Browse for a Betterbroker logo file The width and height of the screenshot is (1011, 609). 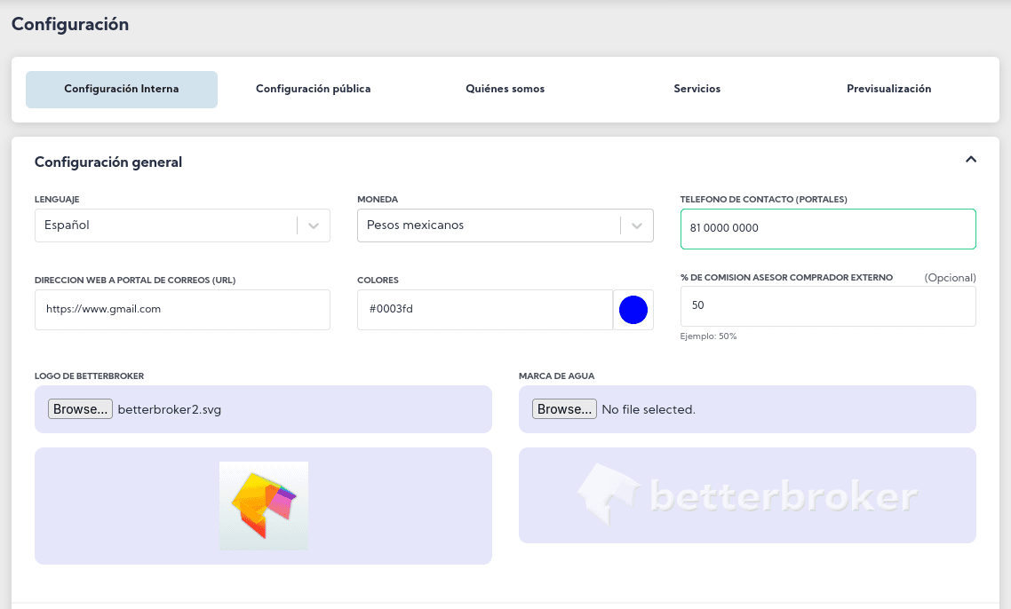coord(80,409)
